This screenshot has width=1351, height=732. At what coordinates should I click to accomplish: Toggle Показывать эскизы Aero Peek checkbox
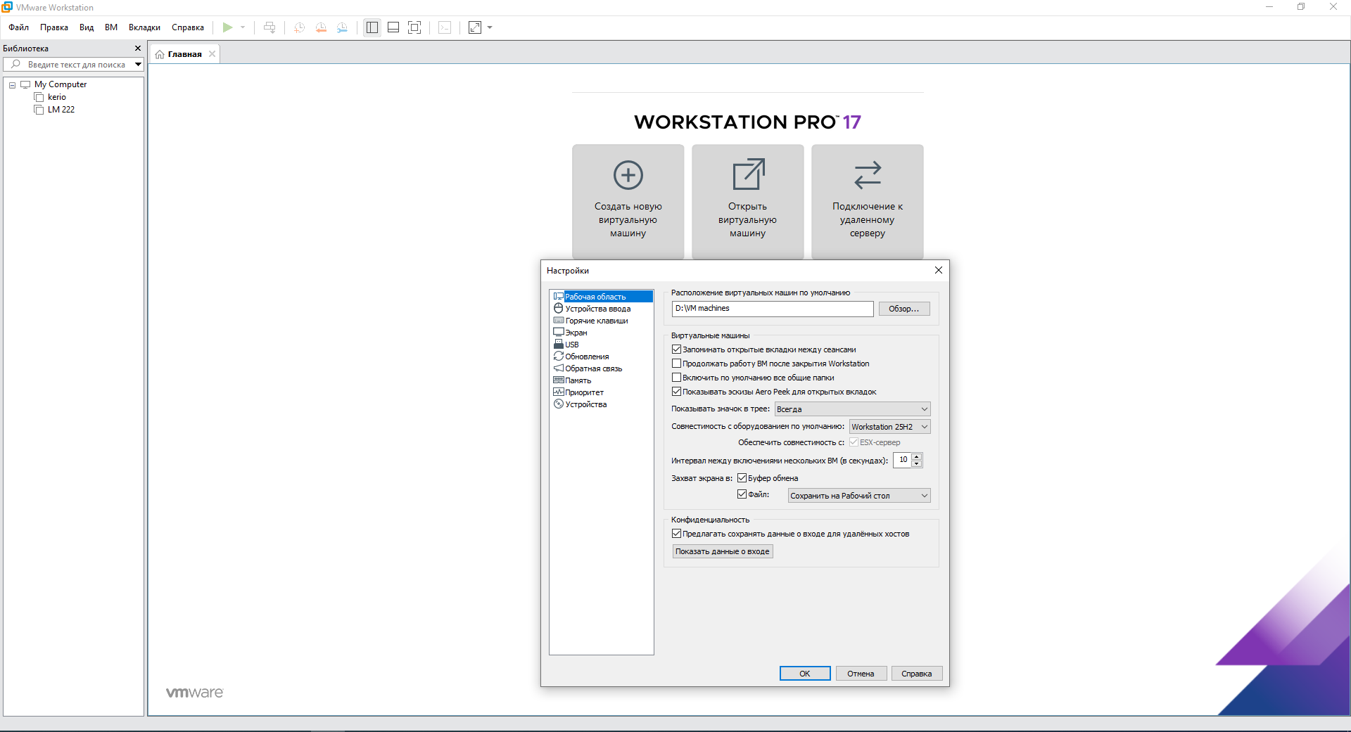point(677,392)
